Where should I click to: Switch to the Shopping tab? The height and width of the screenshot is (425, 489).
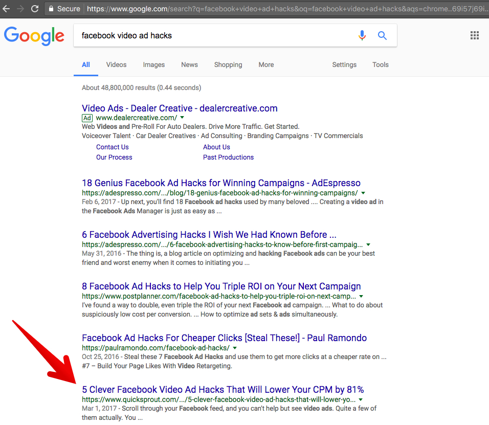[x=228, y=65]
